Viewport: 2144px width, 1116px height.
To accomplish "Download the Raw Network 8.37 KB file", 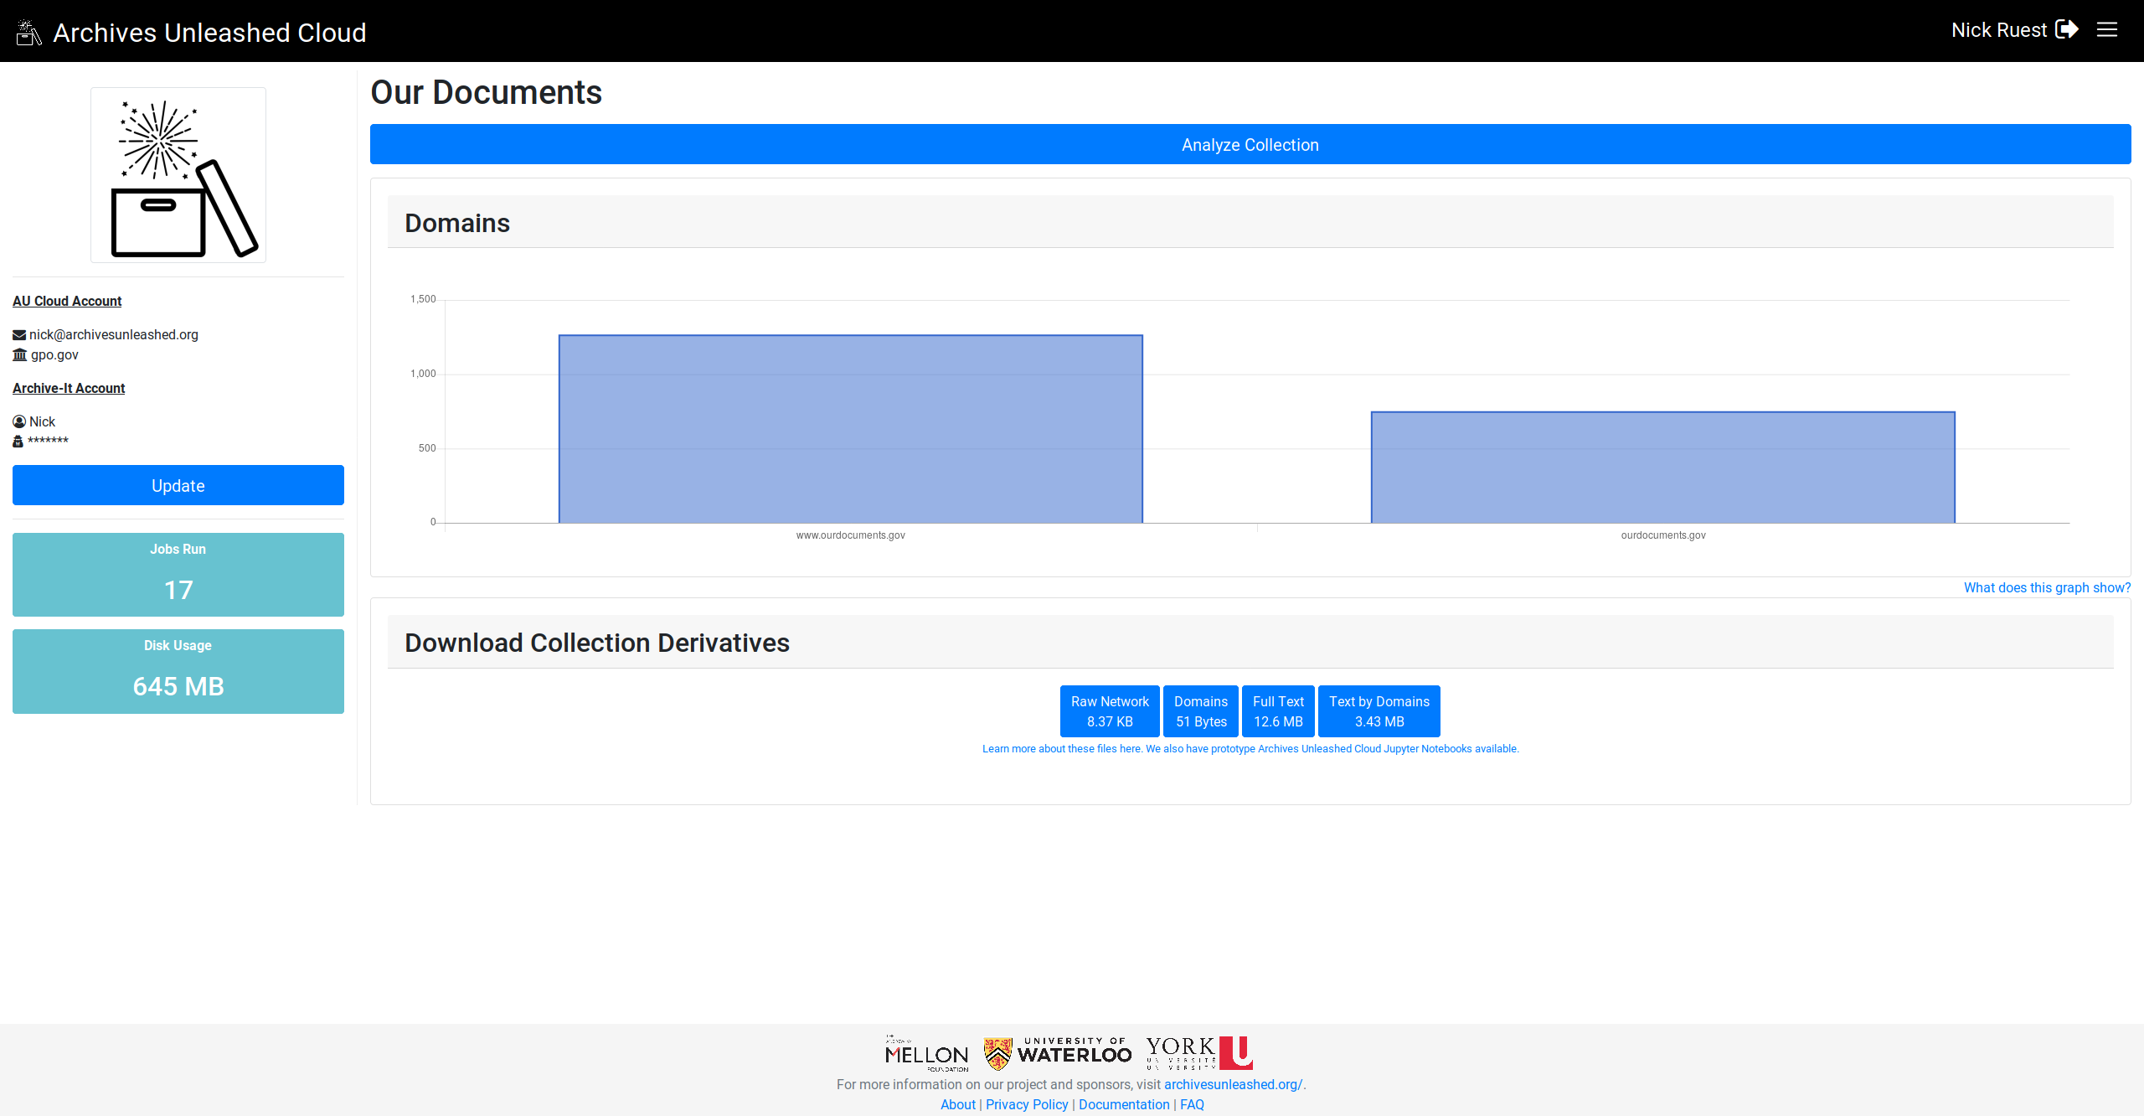I will [1110, 711].
